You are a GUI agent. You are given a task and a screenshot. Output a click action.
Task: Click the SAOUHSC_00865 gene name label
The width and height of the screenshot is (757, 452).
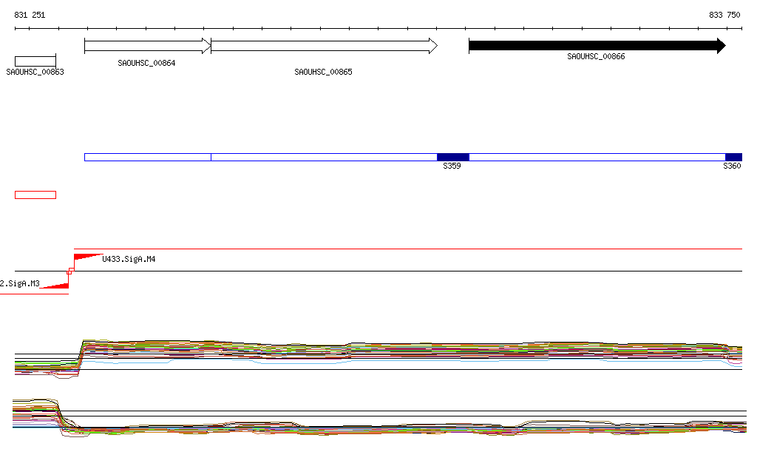323,72
